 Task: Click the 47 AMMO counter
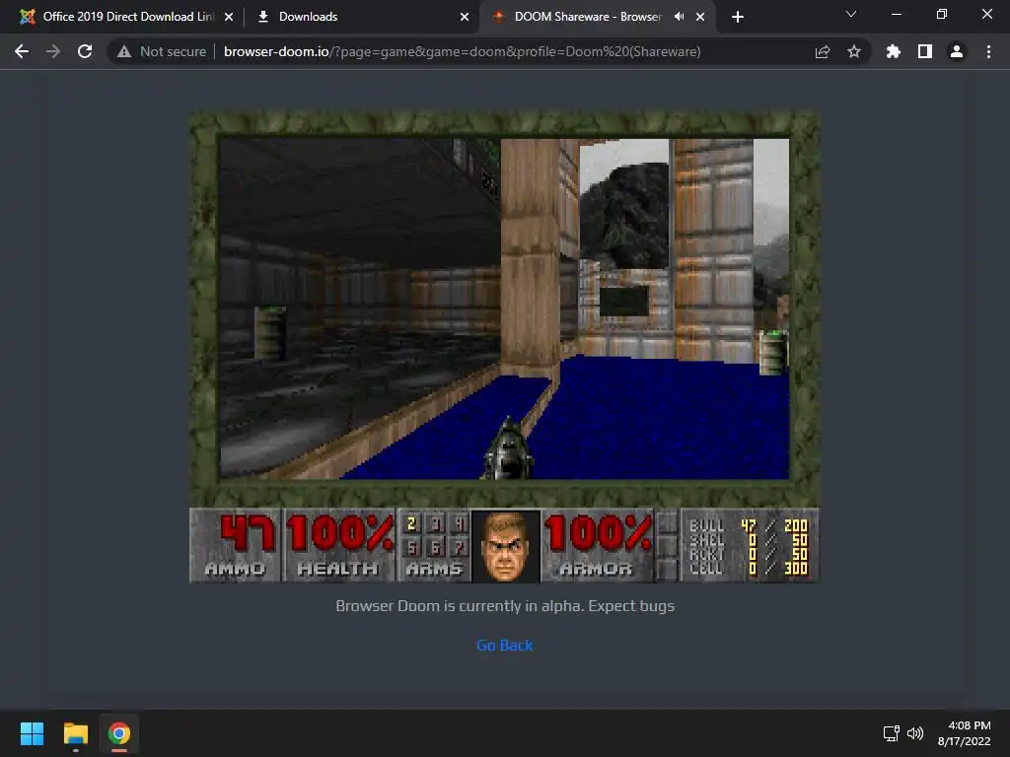pos(236,545)
